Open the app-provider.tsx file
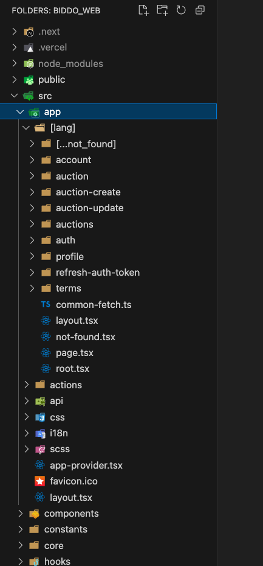263x566 pixels. (x=86, y=466)
